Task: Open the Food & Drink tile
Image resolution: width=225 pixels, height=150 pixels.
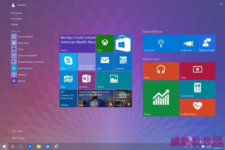Action: coord(198,89)
